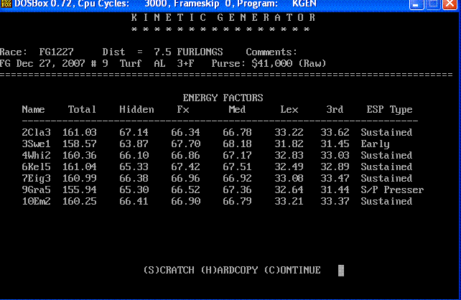Click the Hidden column header
Viewport: 461px width, 300px height.
click(136, 110)
